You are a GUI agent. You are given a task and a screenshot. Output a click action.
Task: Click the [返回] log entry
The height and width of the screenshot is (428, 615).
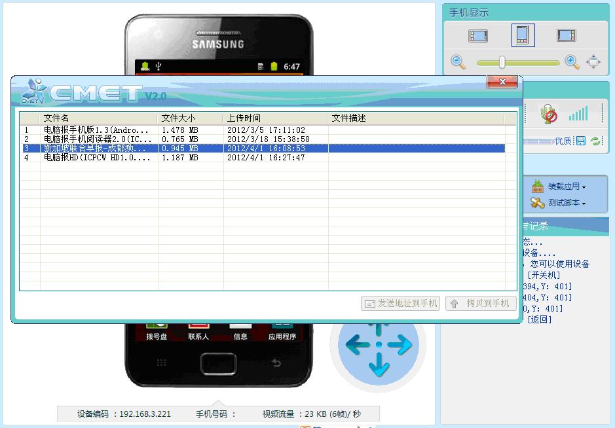coord(539,319)
